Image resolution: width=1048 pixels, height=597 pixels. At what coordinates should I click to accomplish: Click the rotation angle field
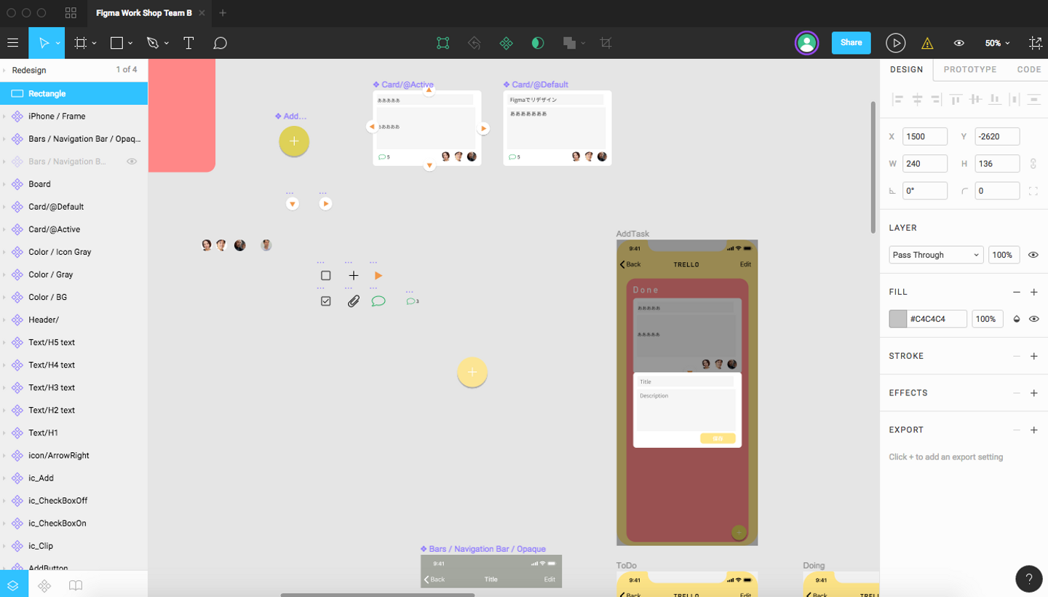pyautogui.click(x=925, y=191)
